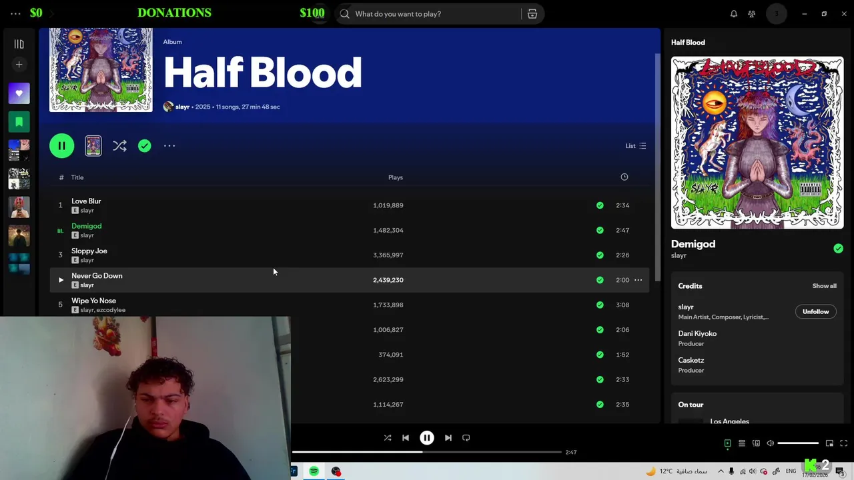Toggle saved checkmark for Love Blur
The height and width of the screenshot is (480, 854).
pyautogui.click(x=600, y=205)
